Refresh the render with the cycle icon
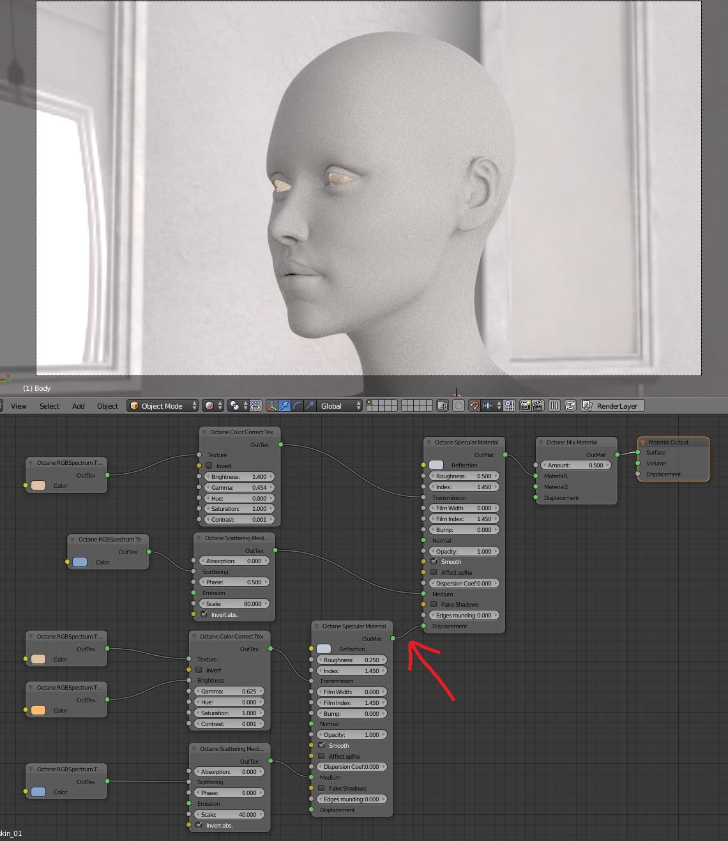Screen dimensions: 728x841 pyautogui.click(x=570, y=405)
